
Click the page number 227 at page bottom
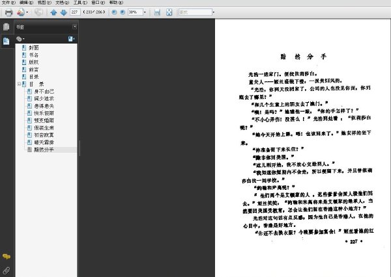tap(354, 241)
